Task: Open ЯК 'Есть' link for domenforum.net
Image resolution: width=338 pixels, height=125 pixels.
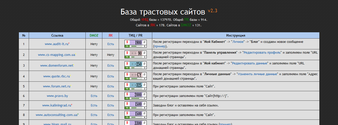Action: pos(111,65)
